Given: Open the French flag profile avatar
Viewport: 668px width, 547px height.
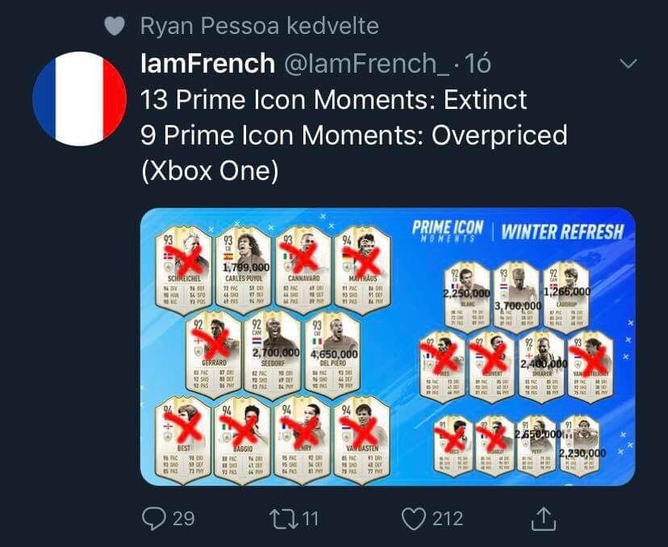Looking at the screenshot, I should (x=79, y=98).
